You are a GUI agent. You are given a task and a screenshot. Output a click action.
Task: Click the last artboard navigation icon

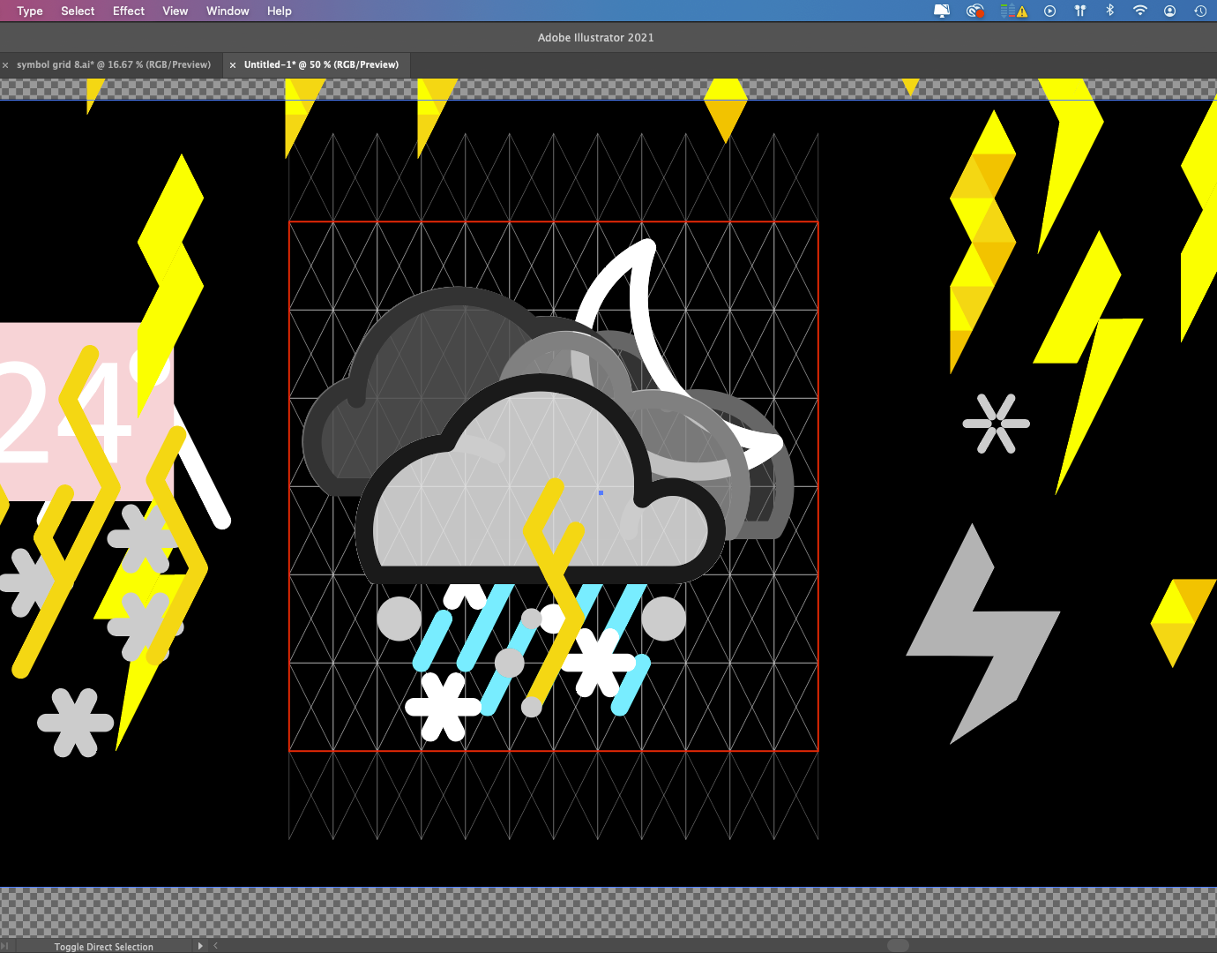click(4, 946)
